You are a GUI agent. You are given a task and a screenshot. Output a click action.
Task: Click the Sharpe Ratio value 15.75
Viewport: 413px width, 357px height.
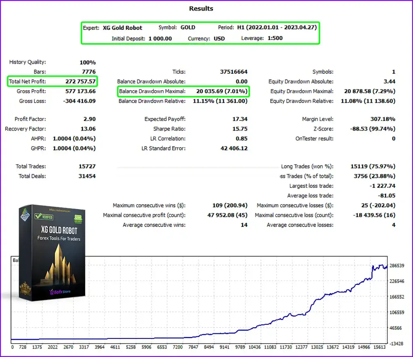tap(240, 129)
